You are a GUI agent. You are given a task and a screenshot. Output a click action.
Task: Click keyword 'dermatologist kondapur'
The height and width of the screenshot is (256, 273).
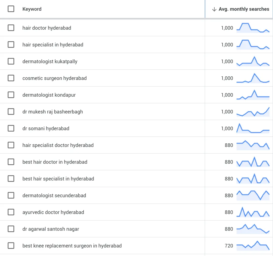click(x=49, y=95)
